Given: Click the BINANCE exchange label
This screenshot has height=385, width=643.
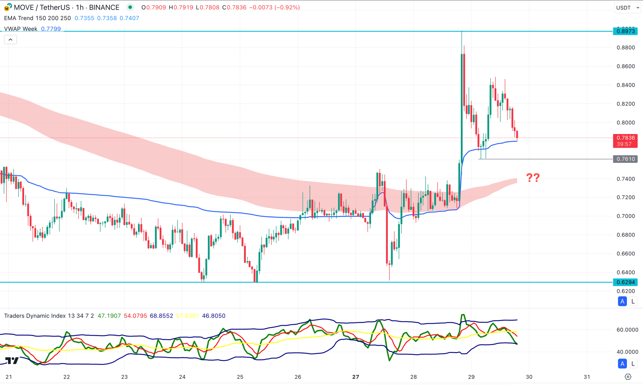Looking at the screenshot, I should click(104, 7).
